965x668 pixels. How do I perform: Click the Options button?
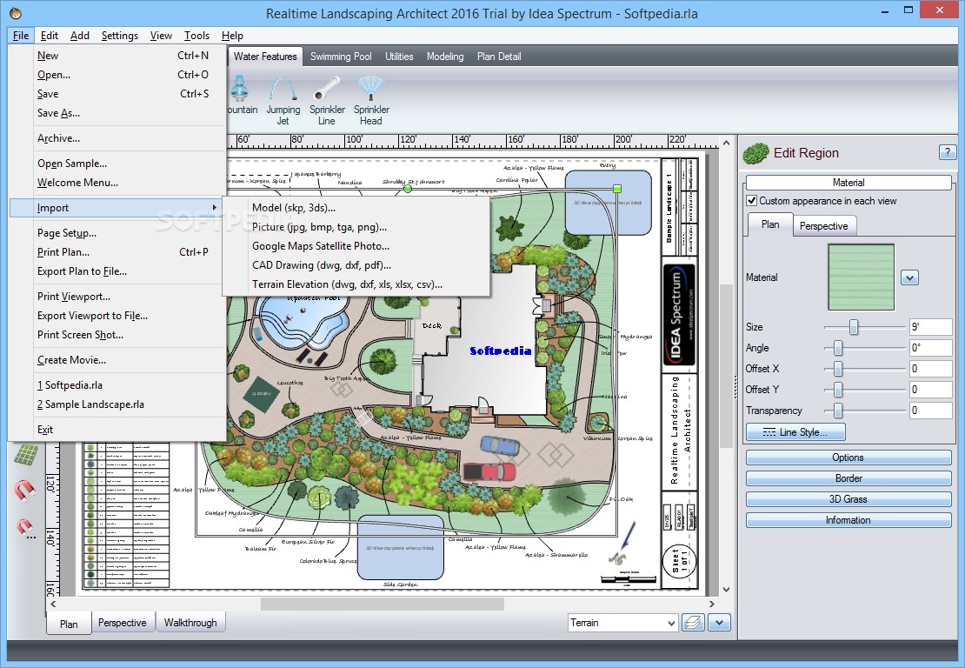848,458
